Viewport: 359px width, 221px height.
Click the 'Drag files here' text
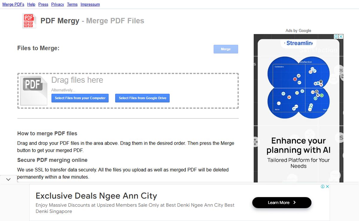tap(77, 80)
